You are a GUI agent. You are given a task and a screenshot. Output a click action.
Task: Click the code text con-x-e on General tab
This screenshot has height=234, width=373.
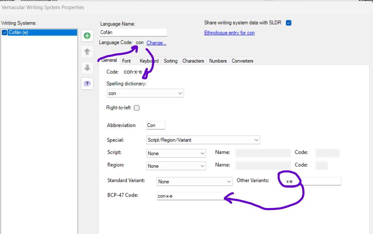[133, 72]
